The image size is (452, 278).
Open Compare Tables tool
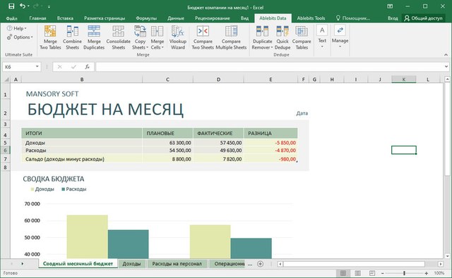pos(302,37)
